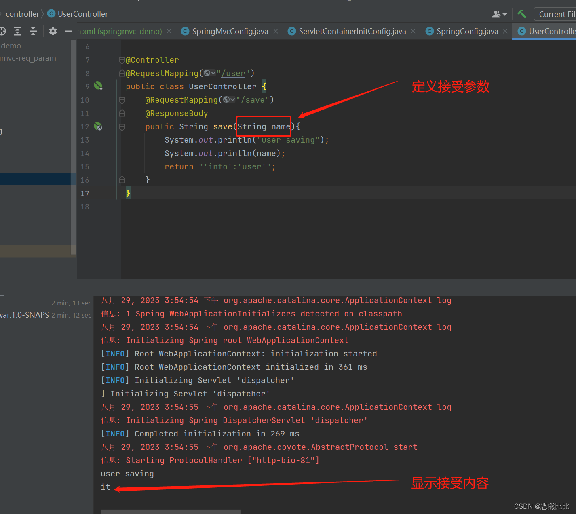
Task: Click 'Completed initialization in 269 ms' log line
Action: pyautogui.click(x=200, y=434)
